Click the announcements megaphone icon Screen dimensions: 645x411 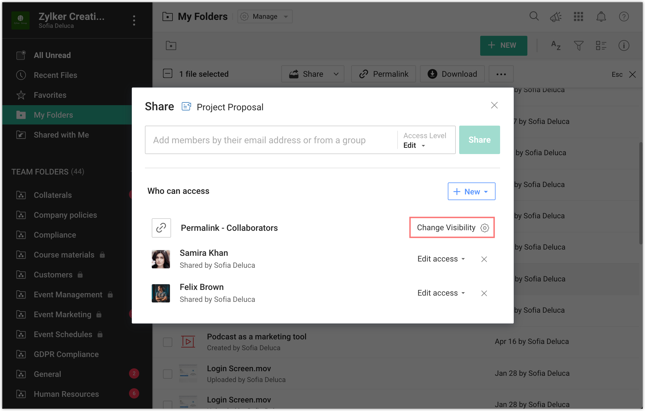pos(556,16)
